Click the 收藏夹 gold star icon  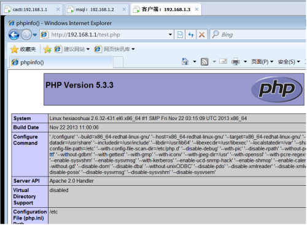[14, 49]
